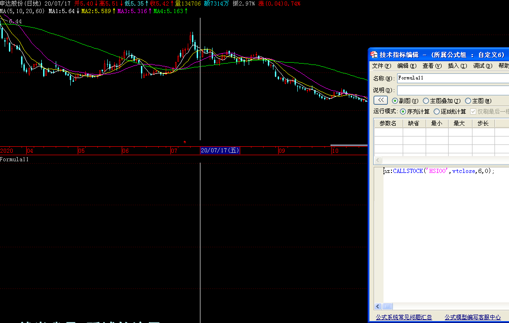Click the 最大 column header
The image size is (509, 323).
click(x=460, y=123)
